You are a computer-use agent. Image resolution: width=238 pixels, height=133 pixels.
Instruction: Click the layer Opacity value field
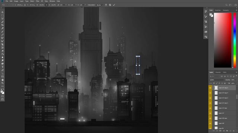233,80
